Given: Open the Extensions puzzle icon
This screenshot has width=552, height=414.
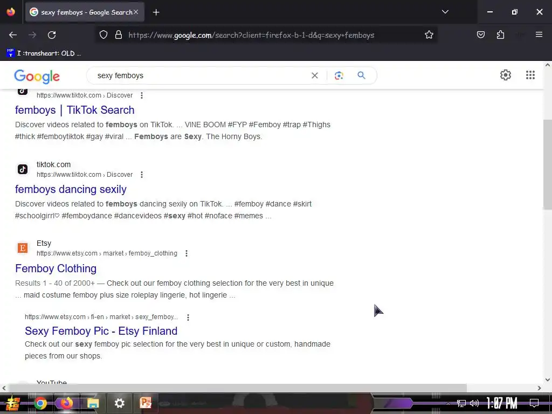Looking at the screenshot, I should pyautogui.click(x=500, y=35).
